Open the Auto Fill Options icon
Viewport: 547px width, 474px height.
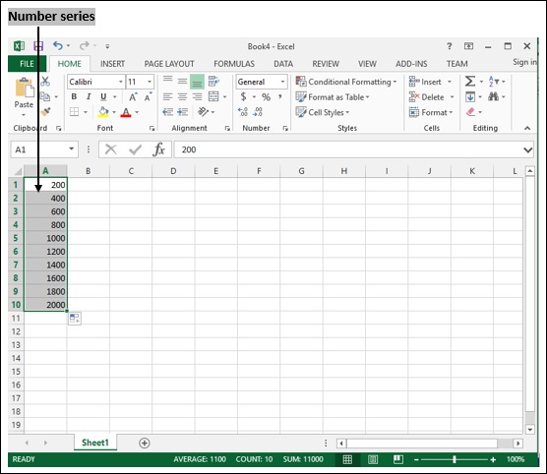tap(75, 318)
